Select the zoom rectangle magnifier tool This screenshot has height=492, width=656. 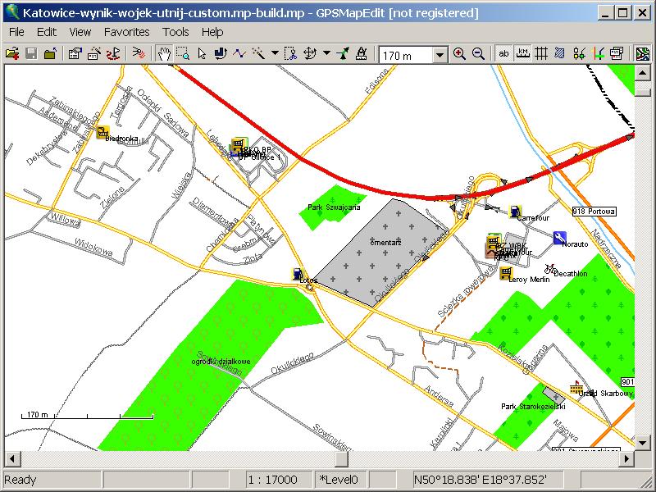(183, 54)
